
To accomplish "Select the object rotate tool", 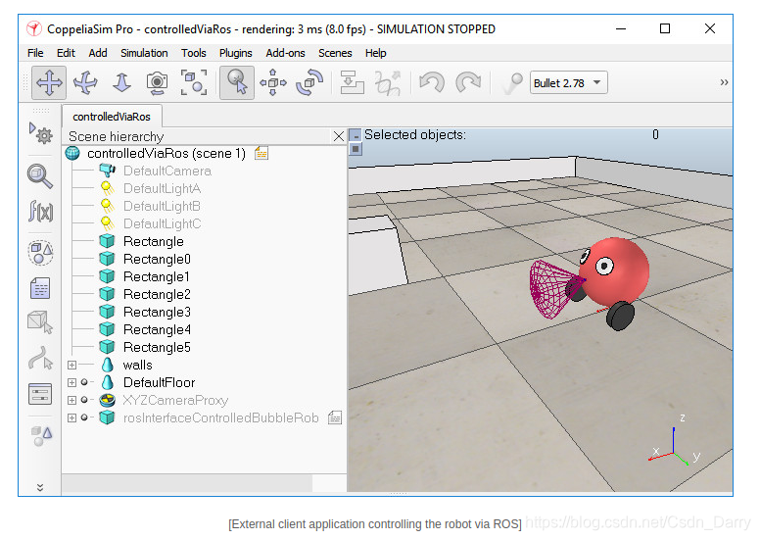I will click(309, 82).
